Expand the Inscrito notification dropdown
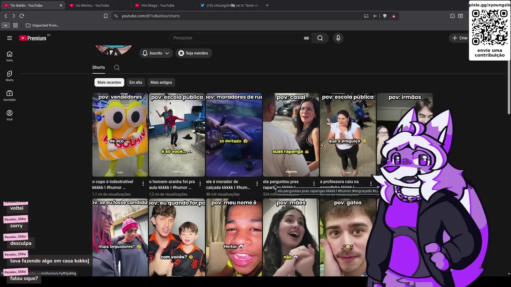 [156, 53]
